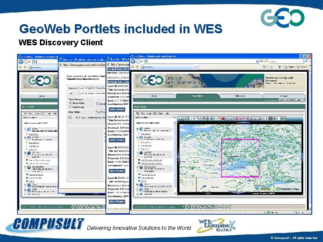Open the address bar dropdown arrow
323x242 pixels.
258,61
